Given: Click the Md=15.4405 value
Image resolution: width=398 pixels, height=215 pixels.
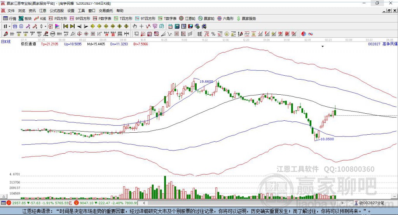Looking at the screenshot, I should [x=96, y=44].
